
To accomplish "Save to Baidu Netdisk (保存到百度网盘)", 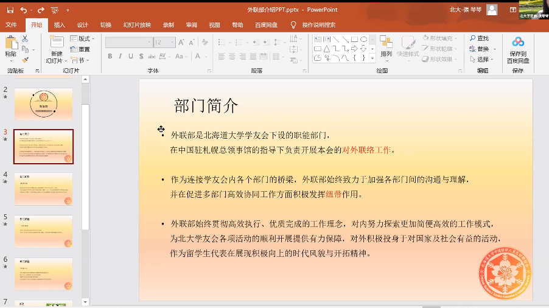I will coord(518,50).
